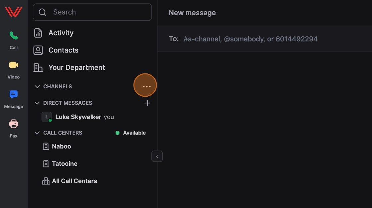Collapse the sidebar with arrow button
Viewport: 372px width, 208px height.
pos(157,156)
